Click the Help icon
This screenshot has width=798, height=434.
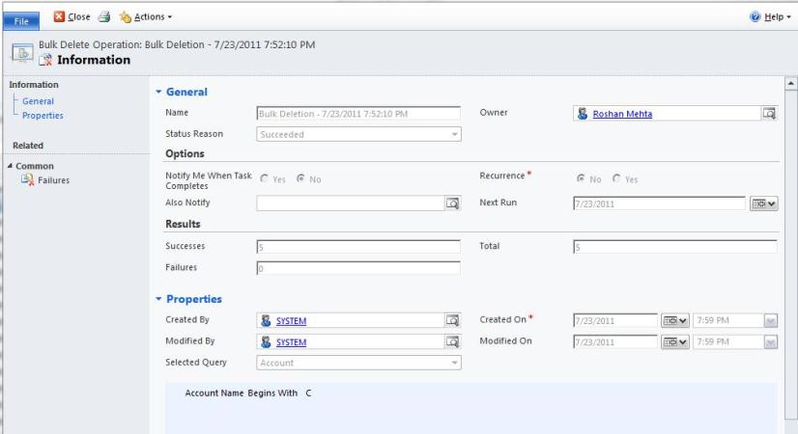756,17
